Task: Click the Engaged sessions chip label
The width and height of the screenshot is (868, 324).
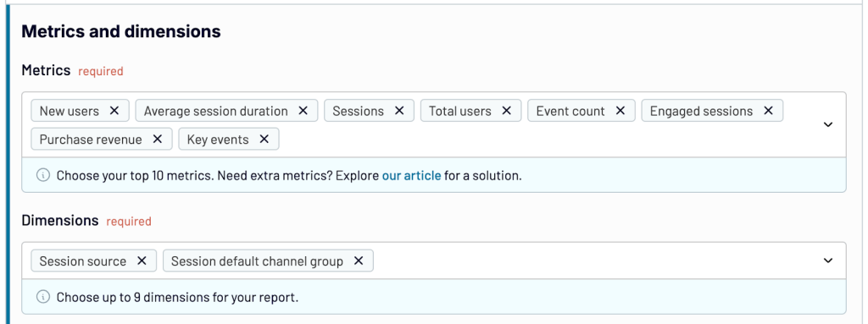Action: [701, 111]
